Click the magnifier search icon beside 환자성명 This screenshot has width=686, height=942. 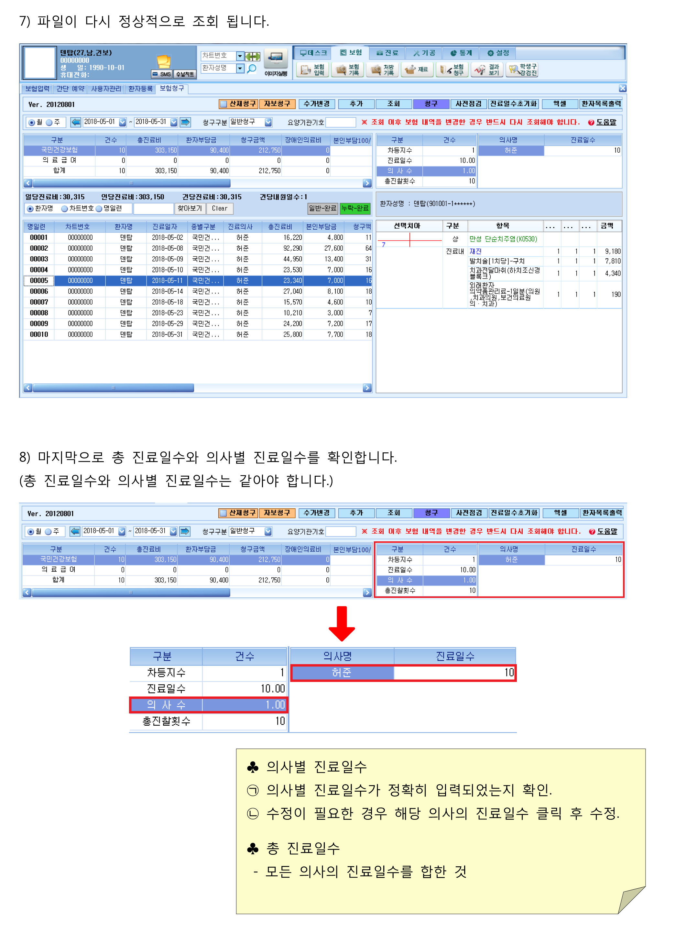pyautogui.click(x=251, y=69)
